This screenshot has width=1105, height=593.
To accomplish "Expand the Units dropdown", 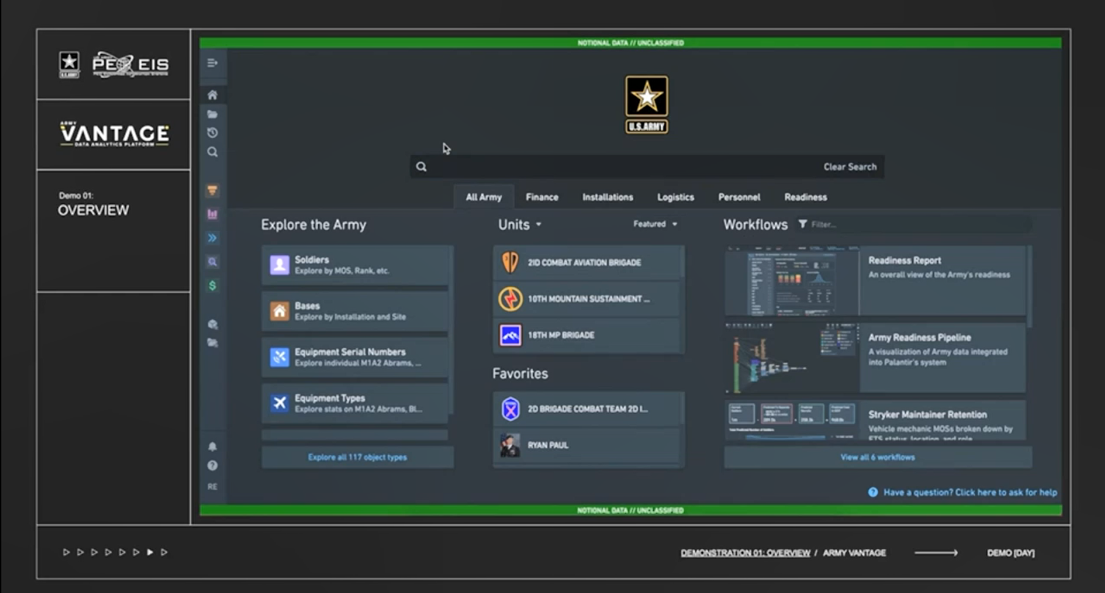I will pyautogui.click(x=520, y=224).
